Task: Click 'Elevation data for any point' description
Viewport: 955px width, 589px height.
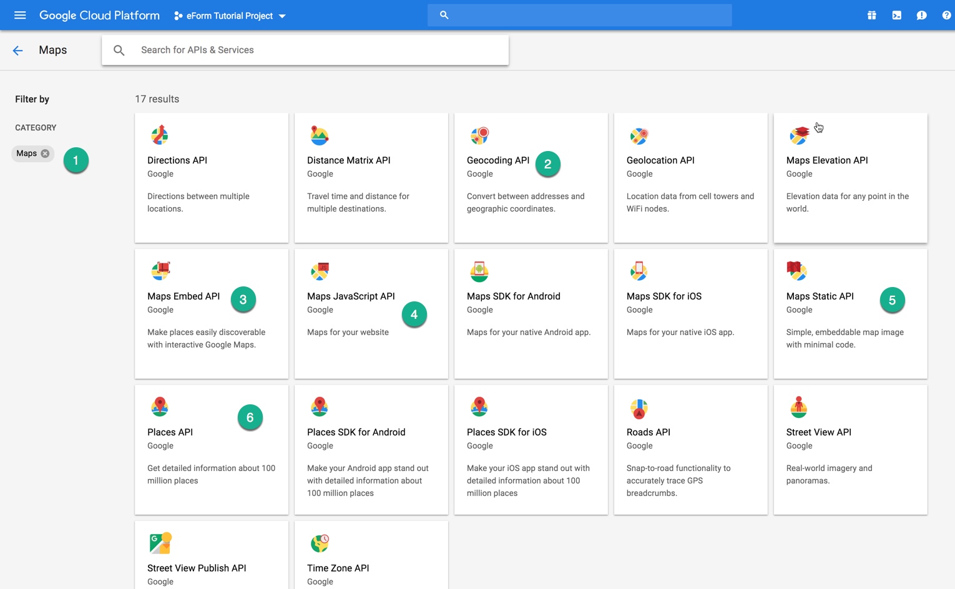Action: click(x=848, y=203)
